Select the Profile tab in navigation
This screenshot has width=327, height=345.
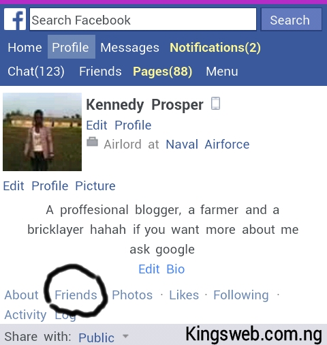tap(72, 47)
